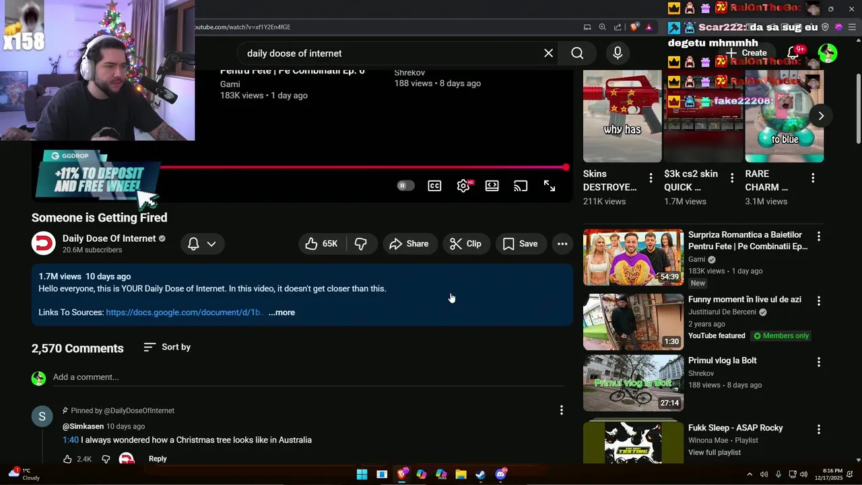This screenshot has height=485, width=862.
Task: Open the docs.google.com sources link
Action: (x=184, y=313)
